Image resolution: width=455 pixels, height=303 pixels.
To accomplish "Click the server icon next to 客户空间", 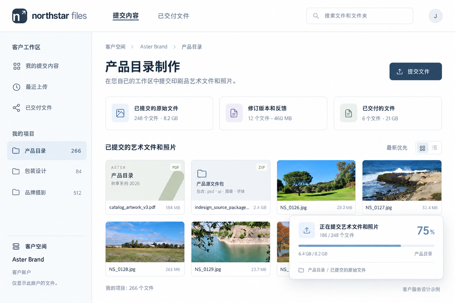I will pos(16,246).
